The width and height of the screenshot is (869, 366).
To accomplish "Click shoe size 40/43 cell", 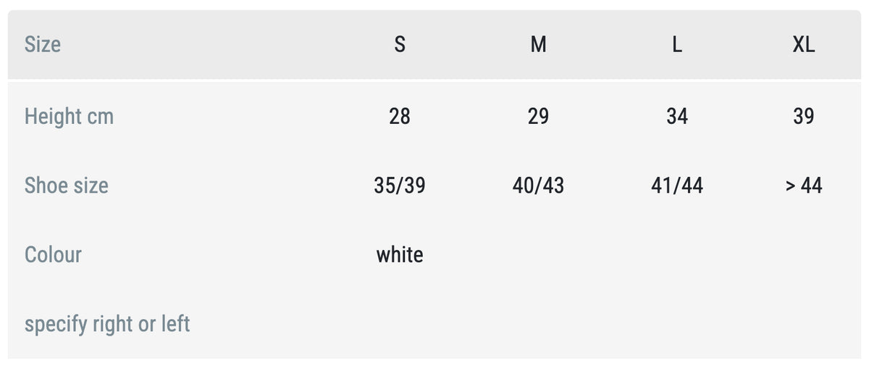I will 538,186.
